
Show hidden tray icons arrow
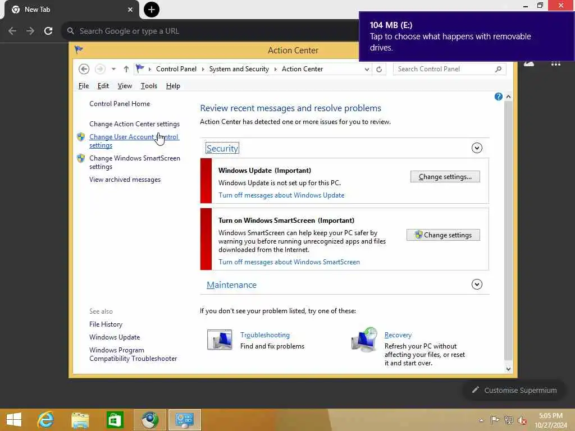481,420
